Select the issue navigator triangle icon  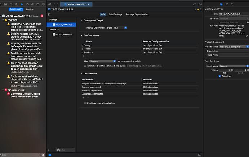[x=22, y=4]
